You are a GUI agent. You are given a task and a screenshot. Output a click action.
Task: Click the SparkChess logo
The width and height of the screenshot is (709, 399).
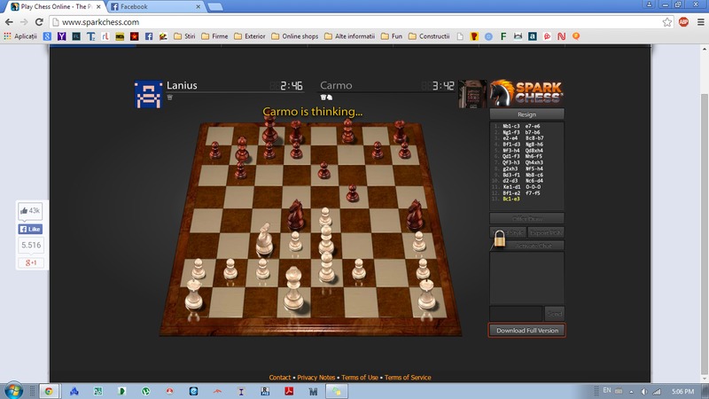[x=526, y=92]
